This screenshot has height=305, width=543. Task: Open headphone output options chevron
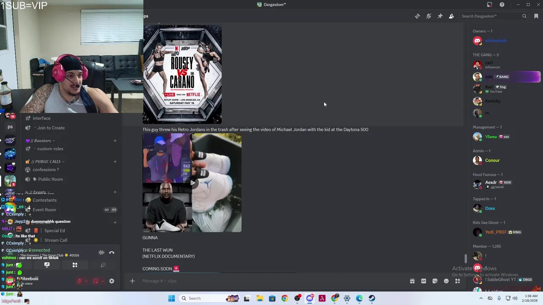[103, 281]
